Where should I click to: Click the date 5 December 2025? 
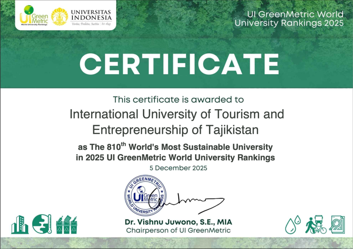click(x=178, y=168)
